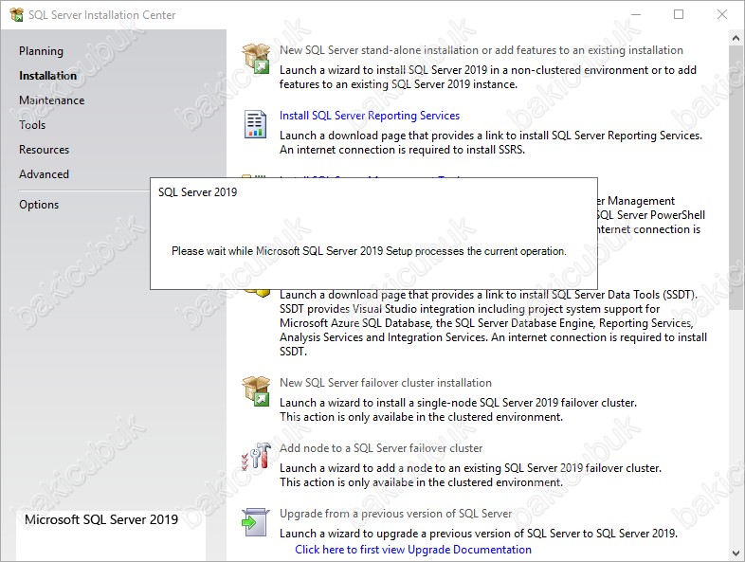Start New SQL Server failover cluster installation
Viewport: 745px width, 562px height.
[x=386, y=383]
